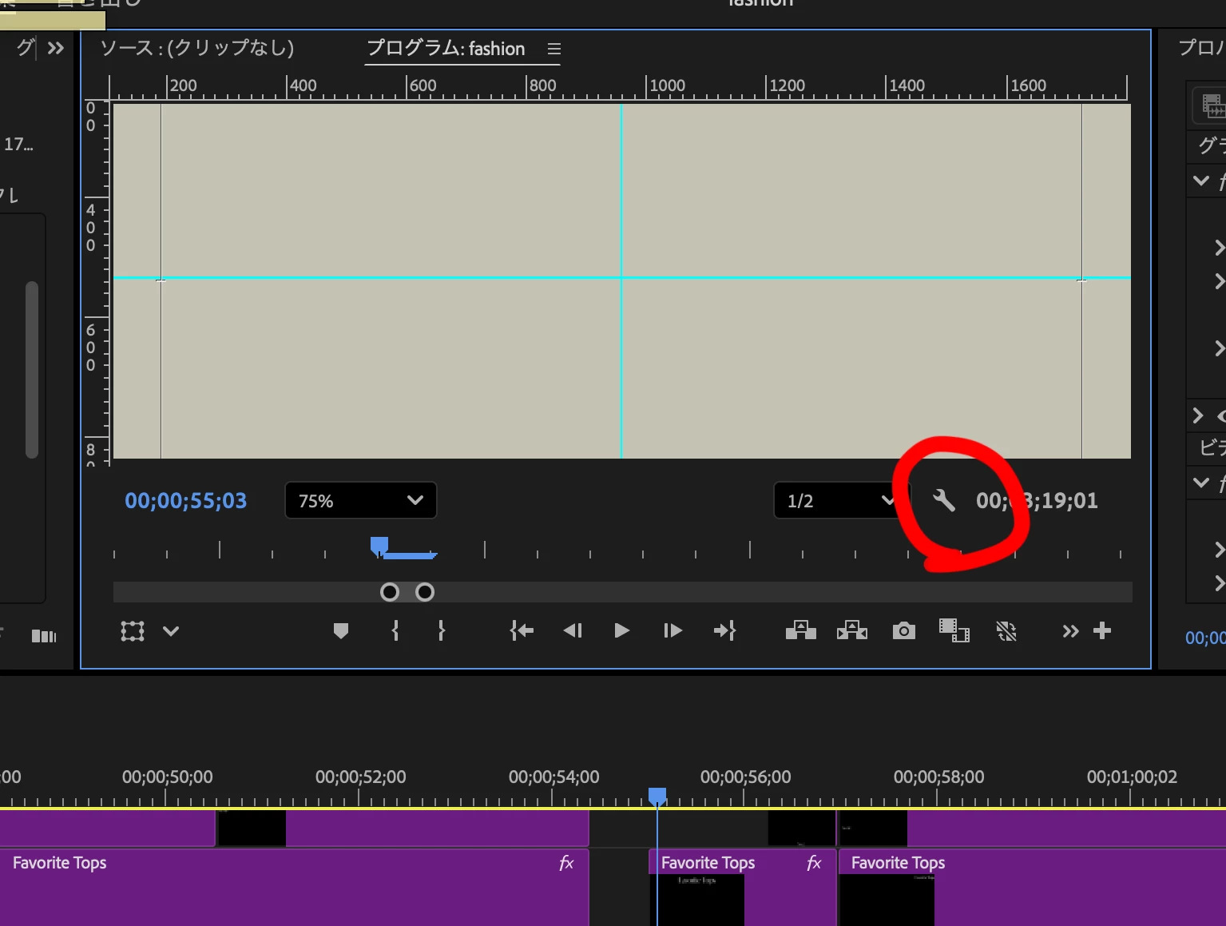
Task: Click the 00;03;19;01 duration timecode
Action: (x=1037, y=501)
